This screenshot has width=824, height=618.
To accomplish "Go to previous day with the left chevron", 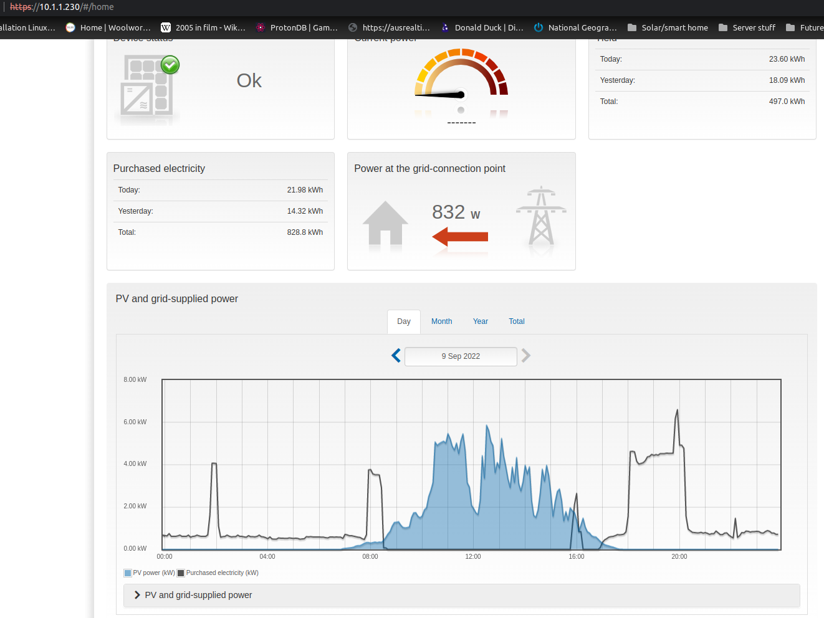I will [395, 356].
